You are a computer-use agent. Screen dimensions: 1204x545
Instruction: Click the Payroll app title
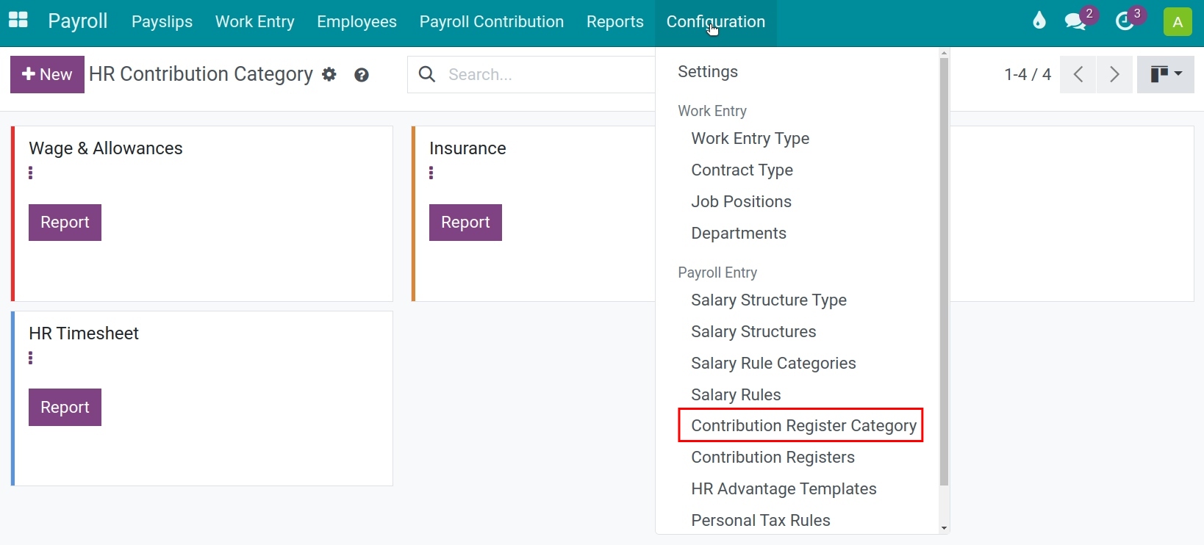click(78, 21)
